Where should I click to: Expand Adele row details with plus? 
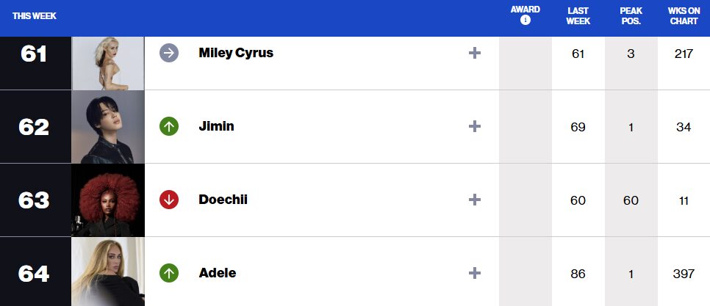(x=475, y=273)
